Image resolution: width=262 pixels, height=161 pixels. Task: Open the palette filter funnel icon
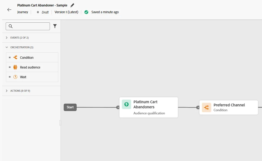coord(55,26)
